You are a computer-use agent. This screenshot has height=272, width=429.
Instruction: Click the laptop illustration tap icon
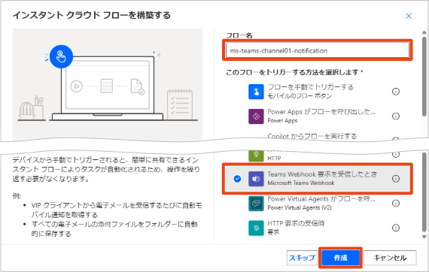coord(61,56)
